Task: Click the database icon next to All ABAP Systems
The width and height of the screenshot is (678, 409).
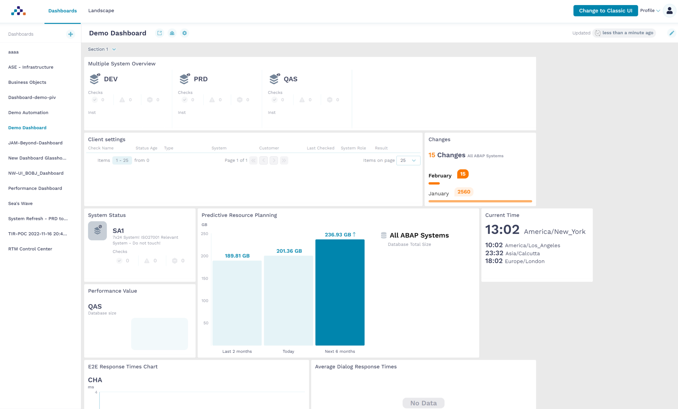Action: click(383, 235)
